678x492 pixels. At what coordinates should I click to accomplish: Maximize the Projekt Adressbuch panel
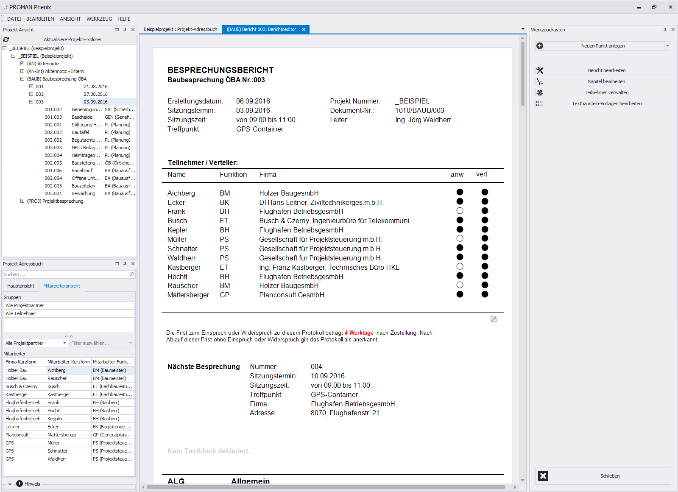click(x=117, y=264)
